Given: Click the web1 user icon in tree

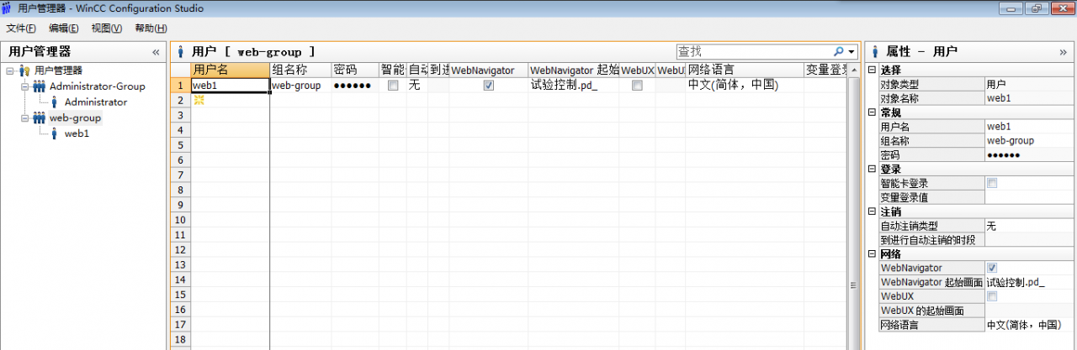Looking at the screenshot, I should coord(55,133).
